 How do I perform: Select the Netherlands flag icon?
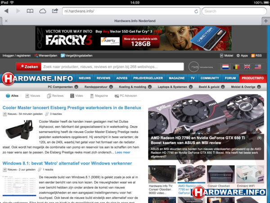click(x=225, y=67)
